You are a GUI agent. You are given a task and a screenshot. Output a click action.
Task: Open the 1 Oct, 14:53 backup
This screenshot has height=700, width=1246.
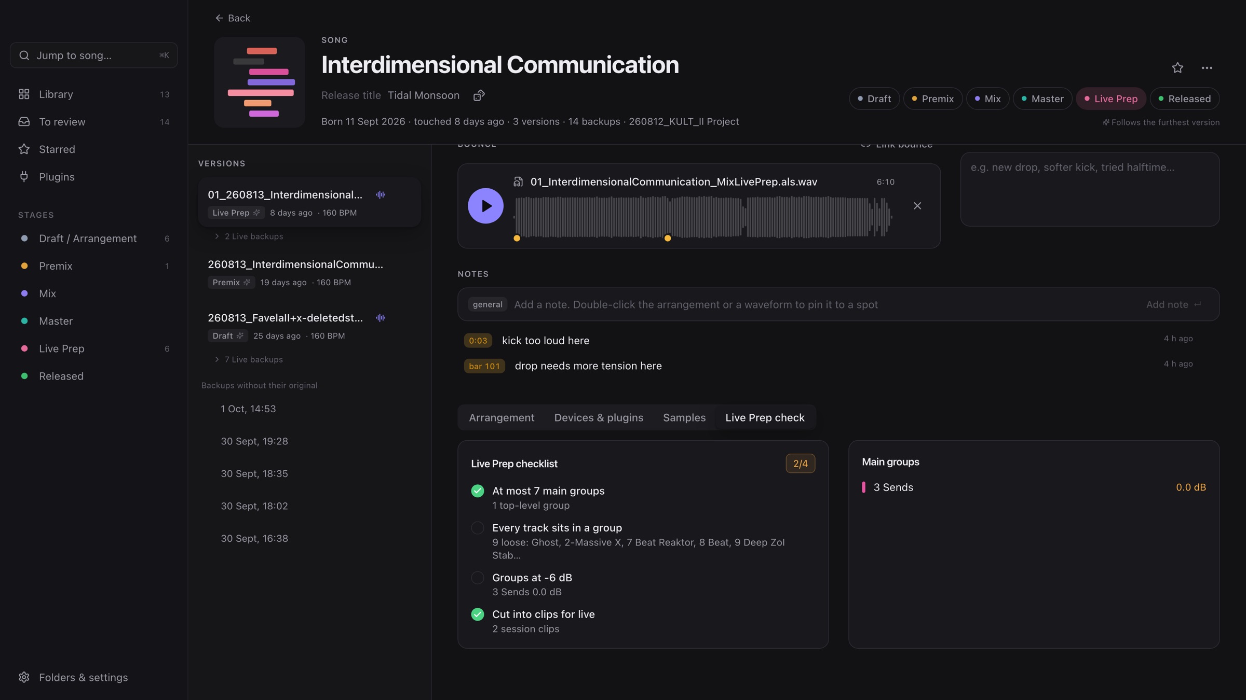point(248,409)
